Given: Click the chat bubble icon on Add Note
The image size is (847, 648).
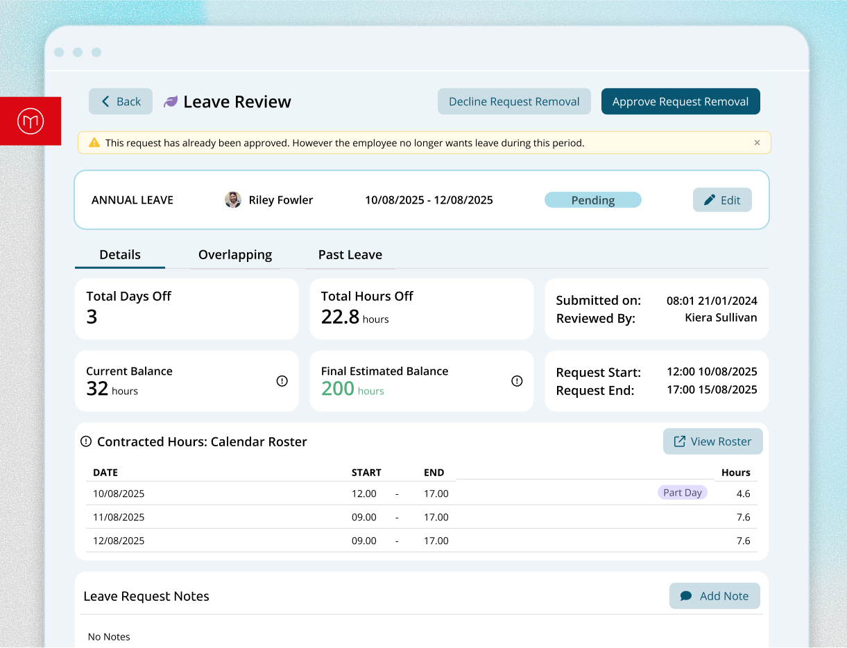Looking at the screenshot, I should point(686,595).
